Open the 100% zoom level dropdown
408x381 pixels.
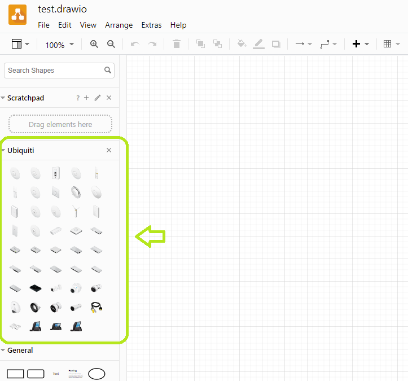pos(60,45)
